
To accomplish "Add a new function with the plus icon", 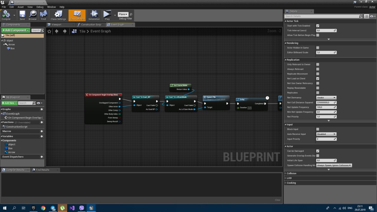I will pyautogui.click(x=42, y=122).
